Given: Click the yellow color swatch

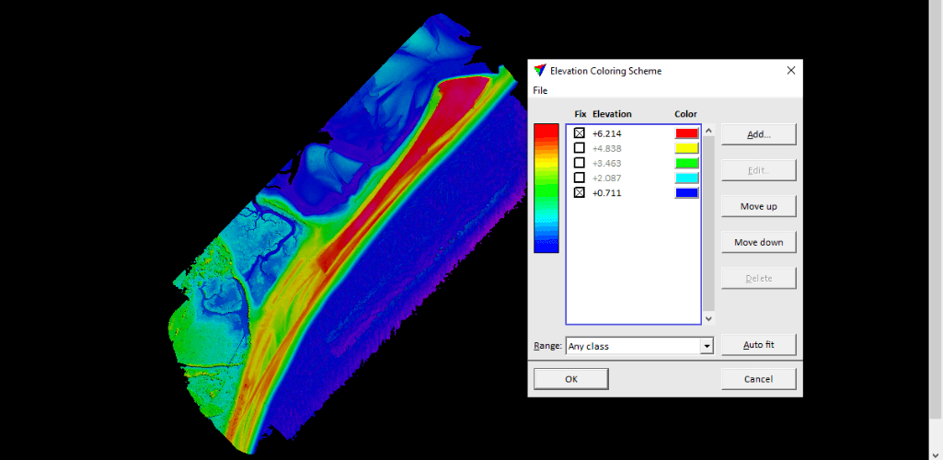Looking at the screenshot, I should pyautogui.click(x=687, y=148).
